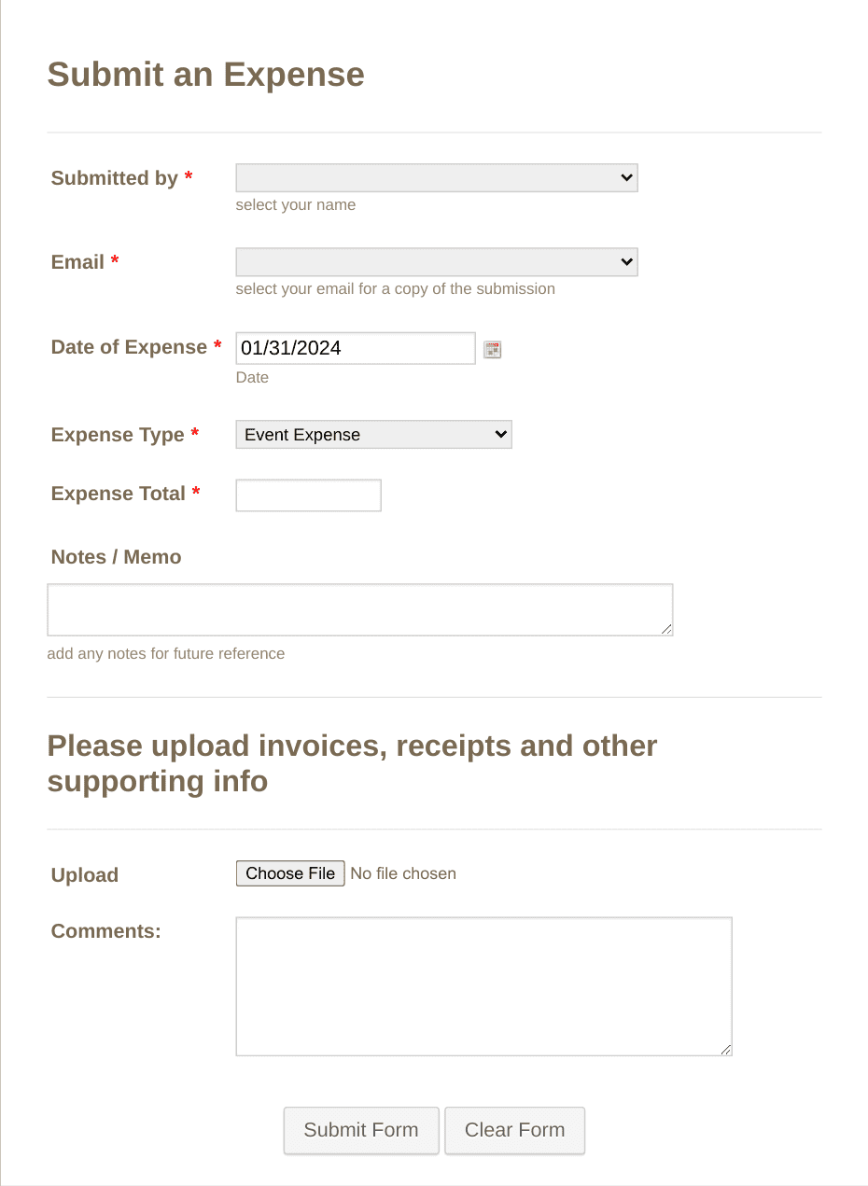Image resolution: width=868 pixels, height=1186 pixels.
Task: Click the chevron on the Expense Type dropdown
Action: tap(499, 434)
